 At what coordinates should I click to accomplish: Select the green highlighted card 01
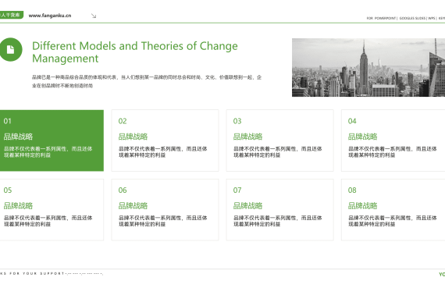(x=52, y=140)
